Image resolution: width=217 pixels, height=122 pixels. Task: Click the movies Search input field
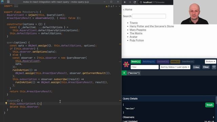[x=149, y=16]
